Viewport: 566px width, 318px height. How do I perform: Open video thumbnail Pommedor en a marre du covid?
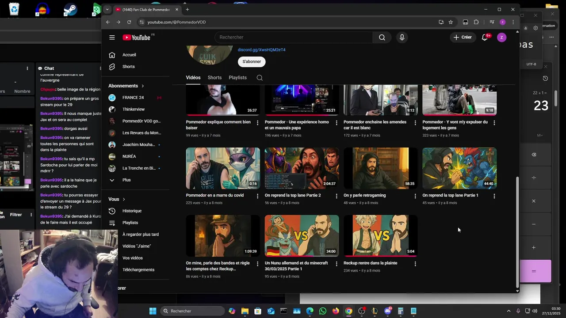pos(223,168)
